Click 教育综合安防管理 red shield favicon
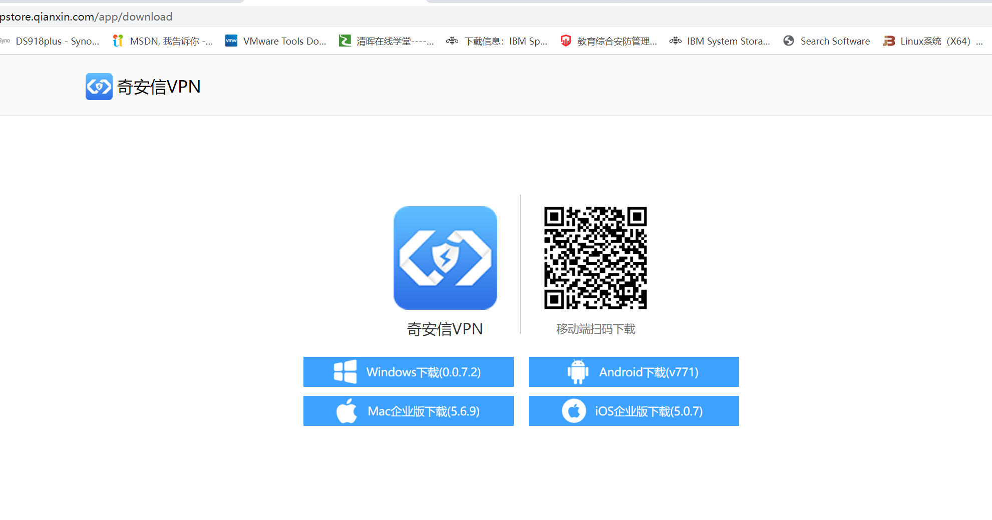Screen dimensions: 992x520 [566, 41]
